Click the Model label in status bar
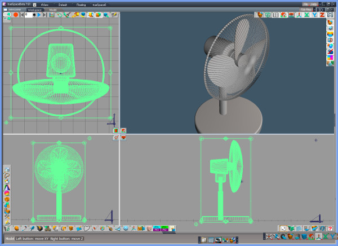Viewport: 338px width, 246px height. pos(10,239)
